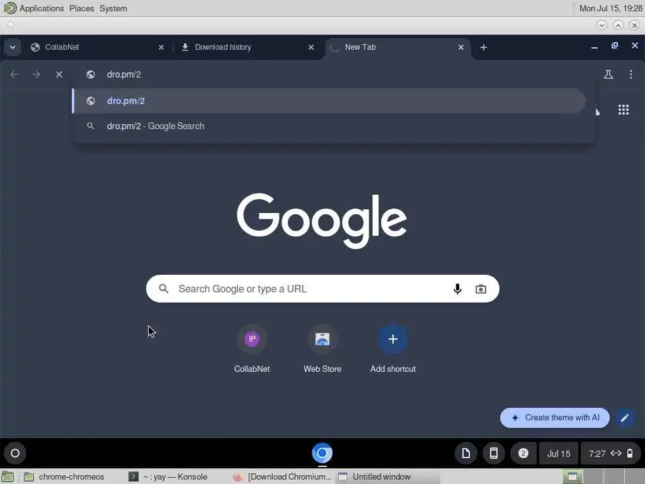Open the System menu
The height and width of the screenshot is (484, 645).
click(113, 8)
